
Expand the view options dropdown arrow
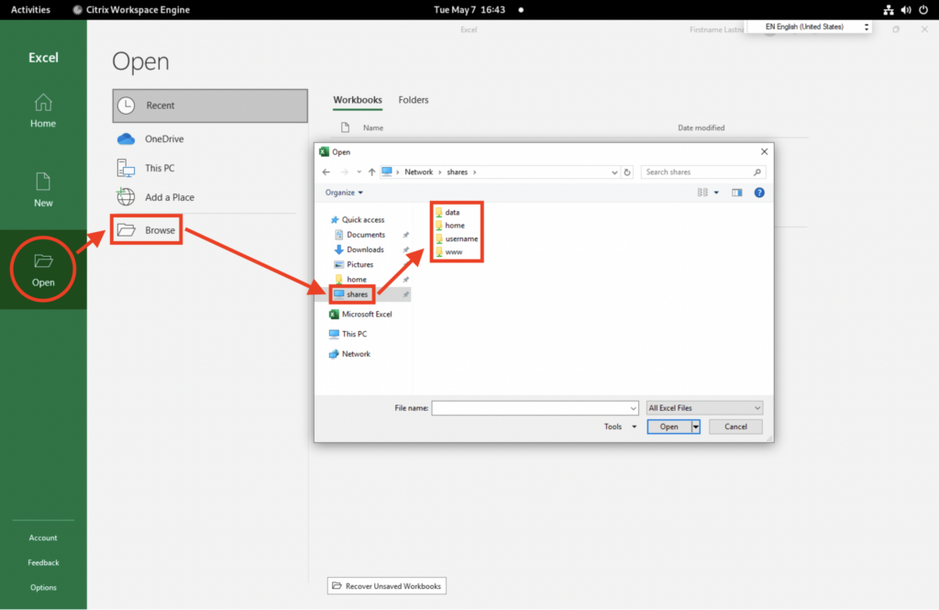716,193
